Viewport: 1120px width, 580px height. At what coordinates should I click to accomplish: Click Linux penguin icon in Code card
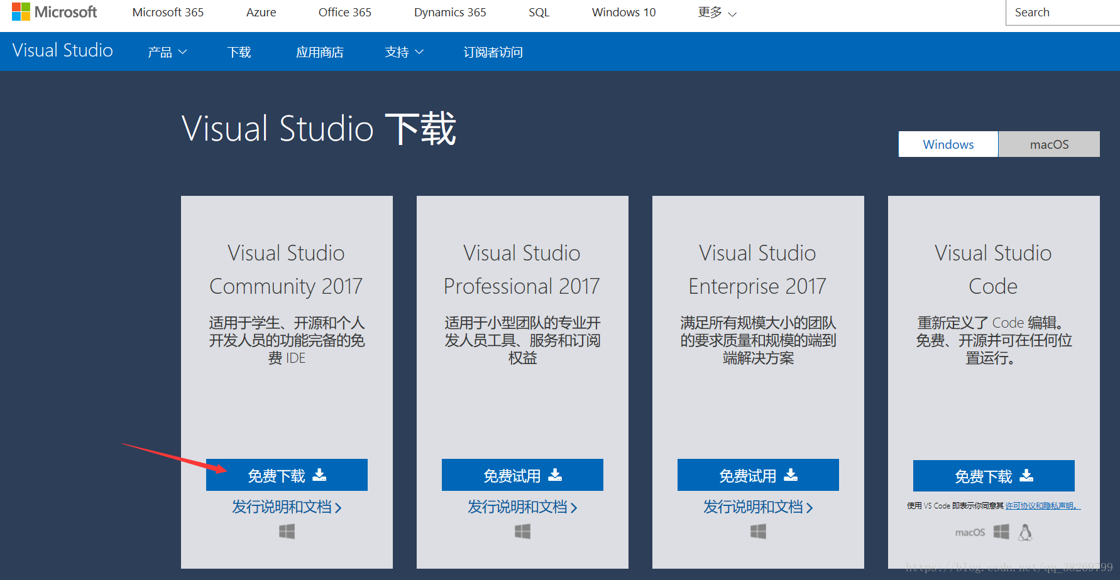[x=1025, y=532]
